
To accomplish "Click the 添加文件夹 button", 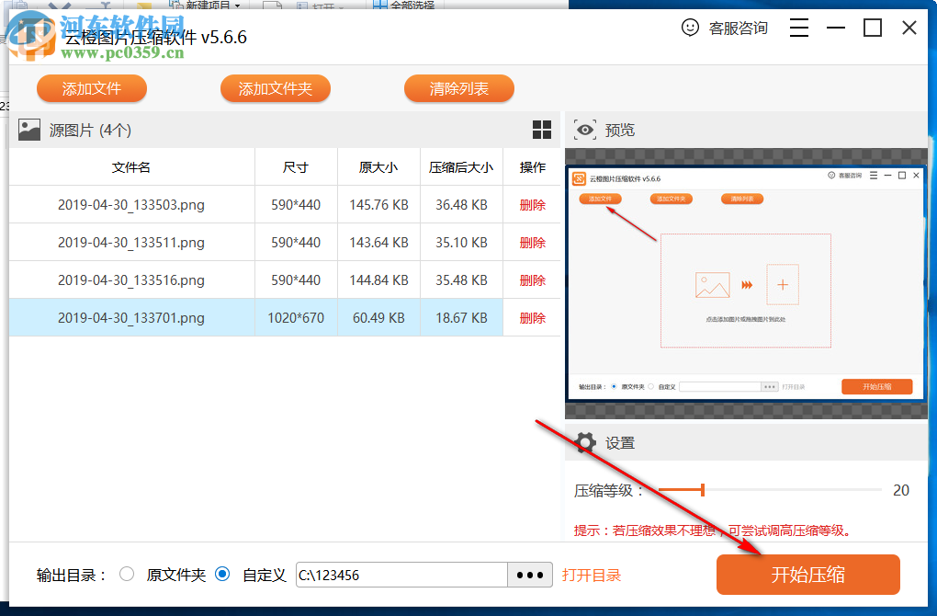I will 275,88.
